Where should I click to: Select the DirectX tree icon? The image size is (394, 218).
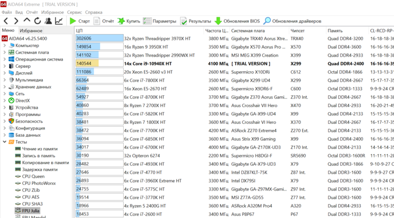[x=11, y=101]
